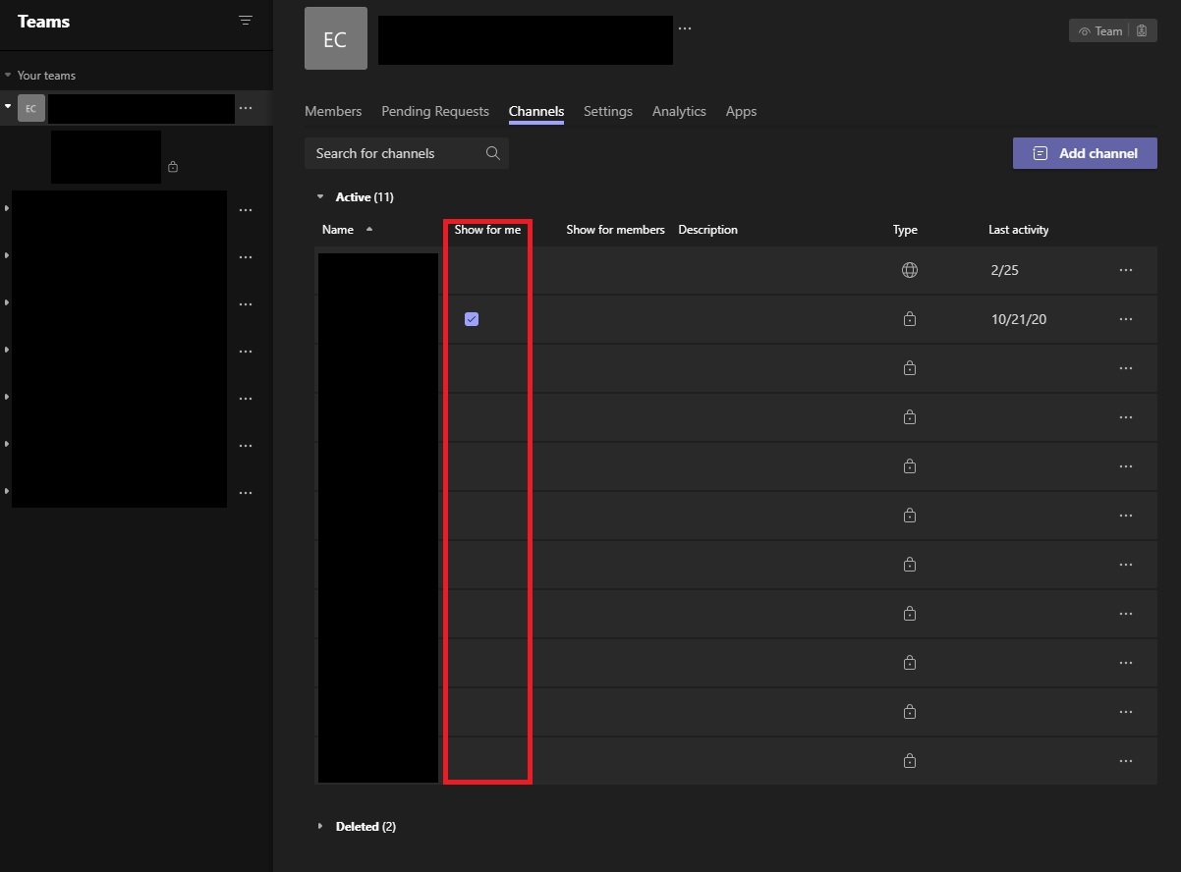Image resolution: width=1181 pixels, height=872 pixels.
Task: Click the Add channel button
Action: click(x=1085, y=153)
